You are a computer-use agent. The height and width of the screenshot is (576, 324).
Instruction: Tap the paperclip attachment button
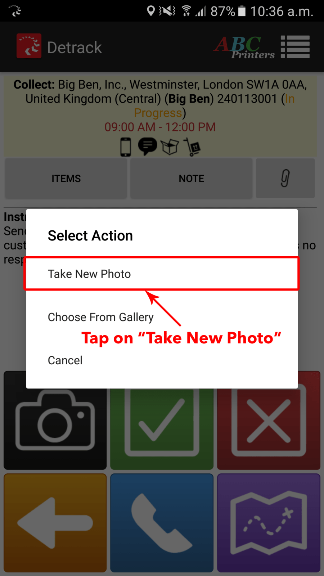tap(285, 178)
